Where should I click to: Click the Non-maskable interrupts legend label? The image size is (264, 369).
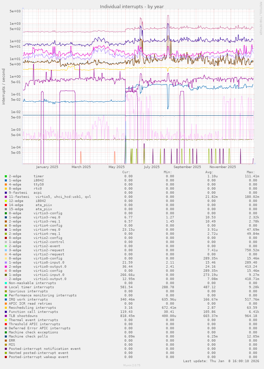coord(33,283)
